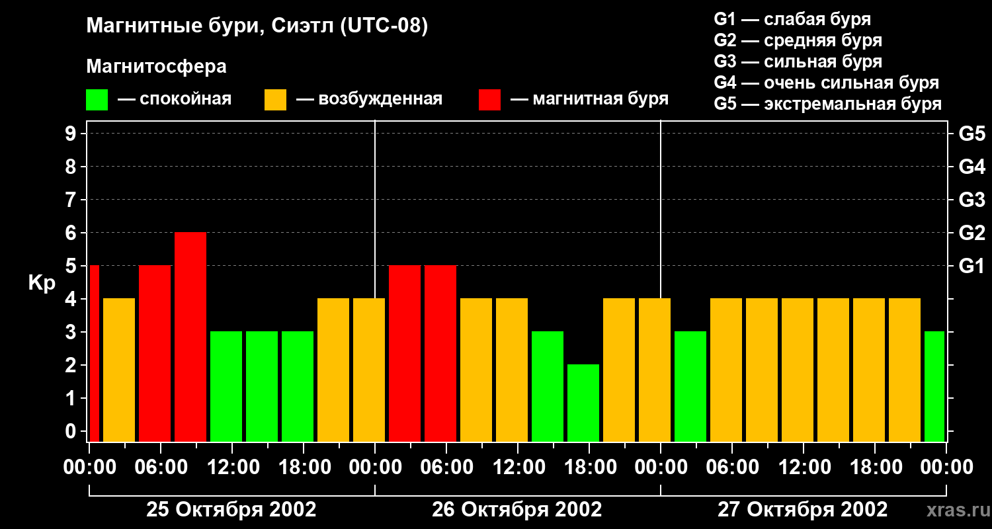992x529 pixels.
Task: Pick the red 'магнитная буря' legend swatch
Action: click(x=489, y=100)
